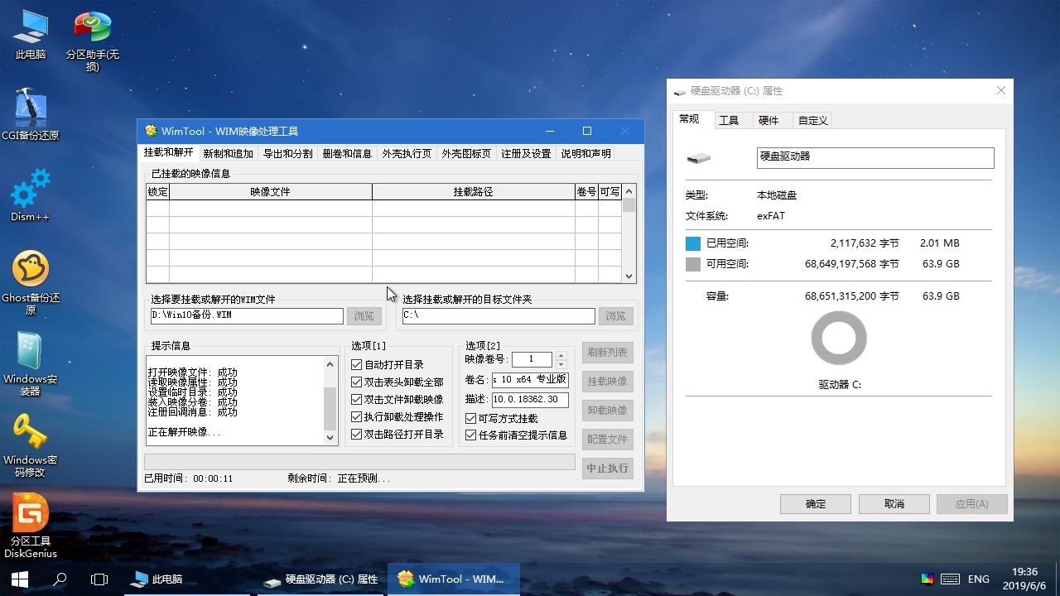Switch to 外壳图标页 tab

tap(467, 154)
